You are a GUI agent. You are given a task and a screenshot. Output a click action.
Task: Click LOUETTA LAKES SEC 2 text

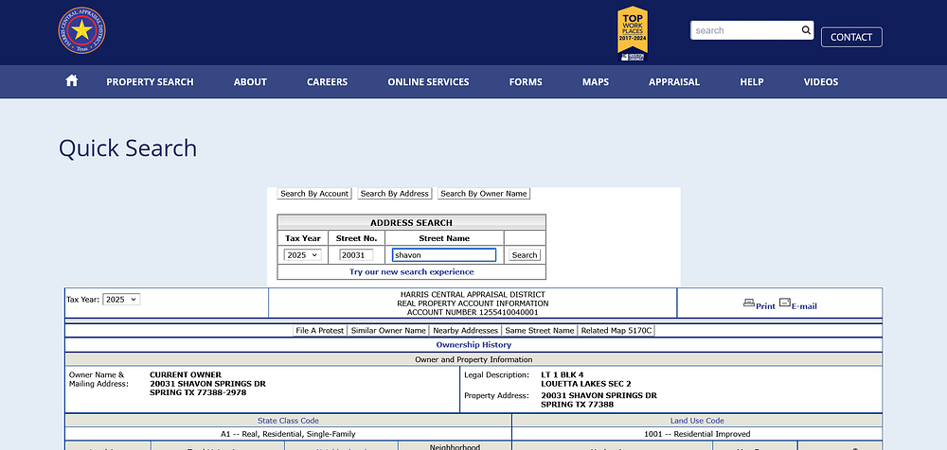(586, 384)
